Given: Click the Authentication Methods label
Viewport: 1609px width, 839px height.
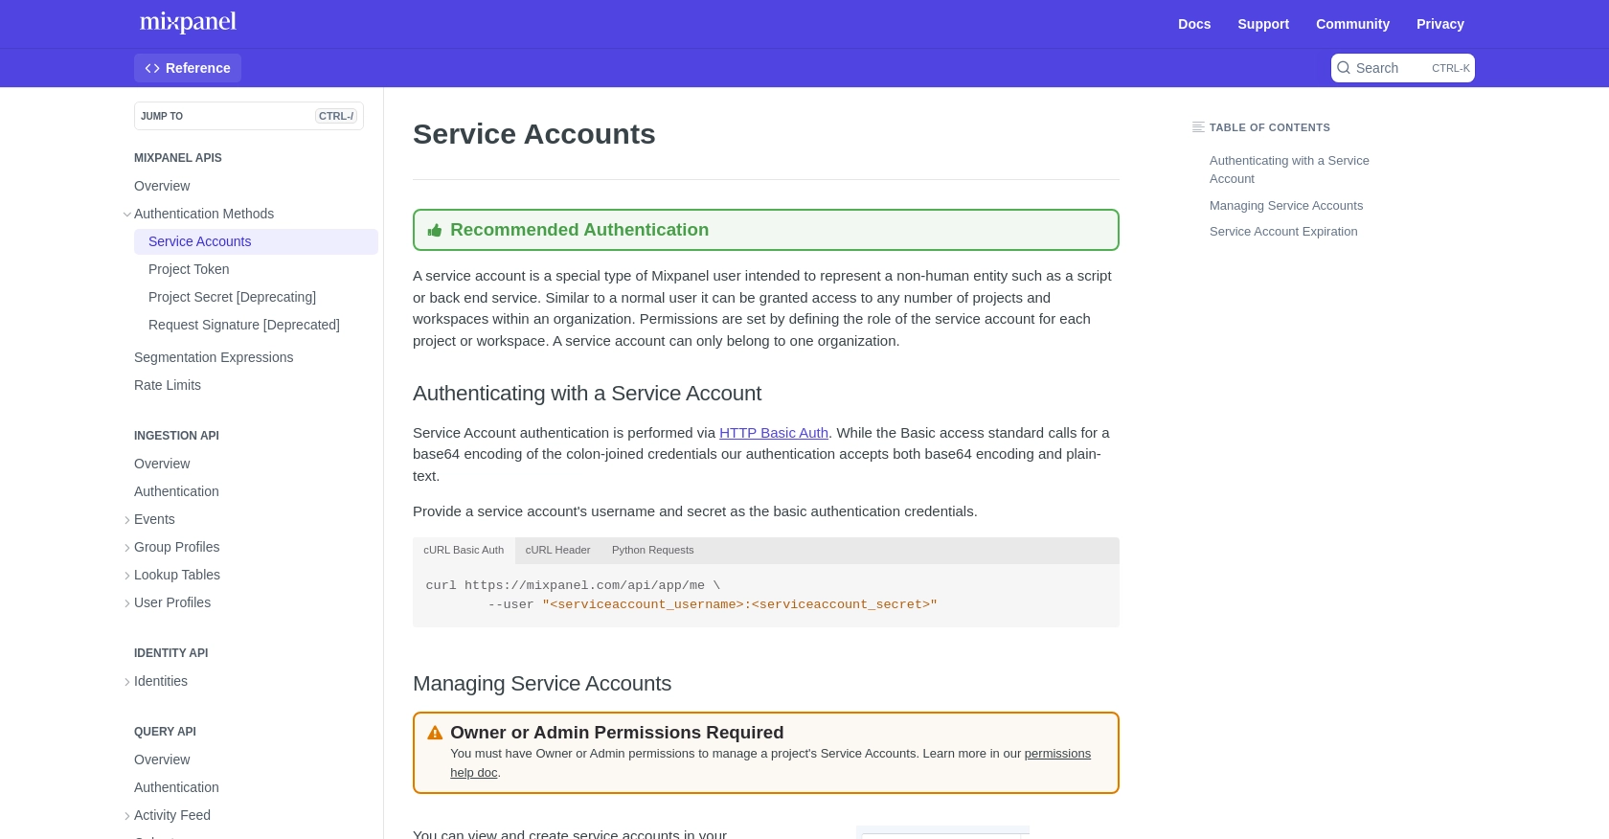Looking at the screenshot, I should point(204,214).
